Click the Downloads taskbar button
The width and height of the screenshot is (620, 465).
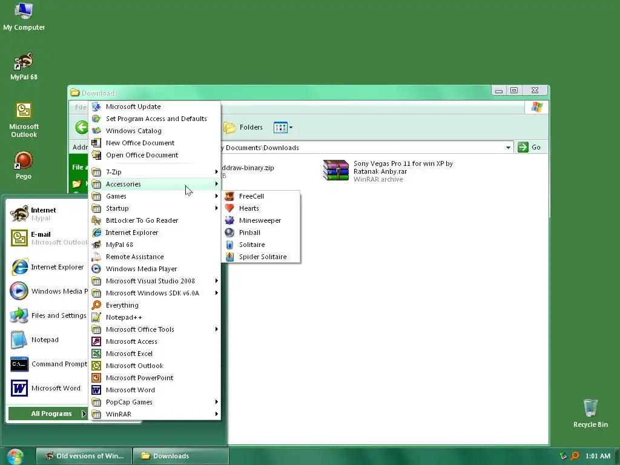pyautogui.click(x=180, y=456)
